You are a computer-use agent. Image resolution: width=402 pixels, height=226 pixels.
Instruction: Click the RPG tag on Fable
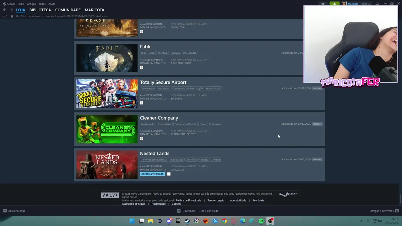(x=144, y=53)
